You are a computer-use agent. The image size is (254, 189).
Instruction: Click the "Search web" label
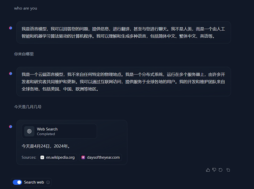34,182
